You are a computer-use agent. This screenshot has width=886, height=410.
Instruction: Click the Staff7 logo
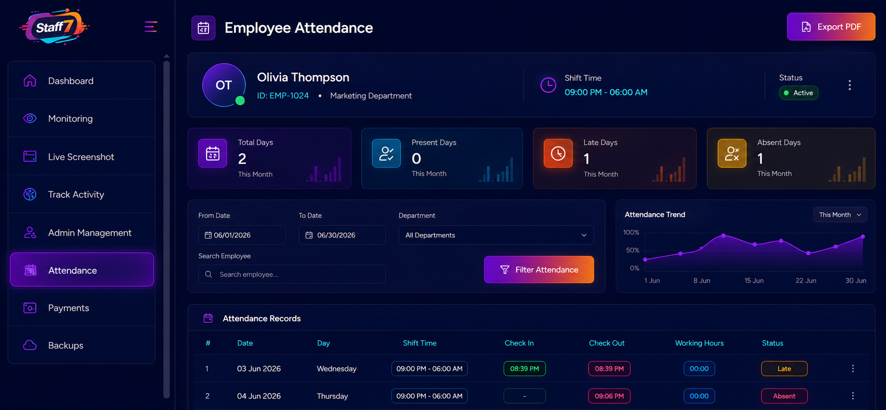pyautogui.click(x=54, y=26)
